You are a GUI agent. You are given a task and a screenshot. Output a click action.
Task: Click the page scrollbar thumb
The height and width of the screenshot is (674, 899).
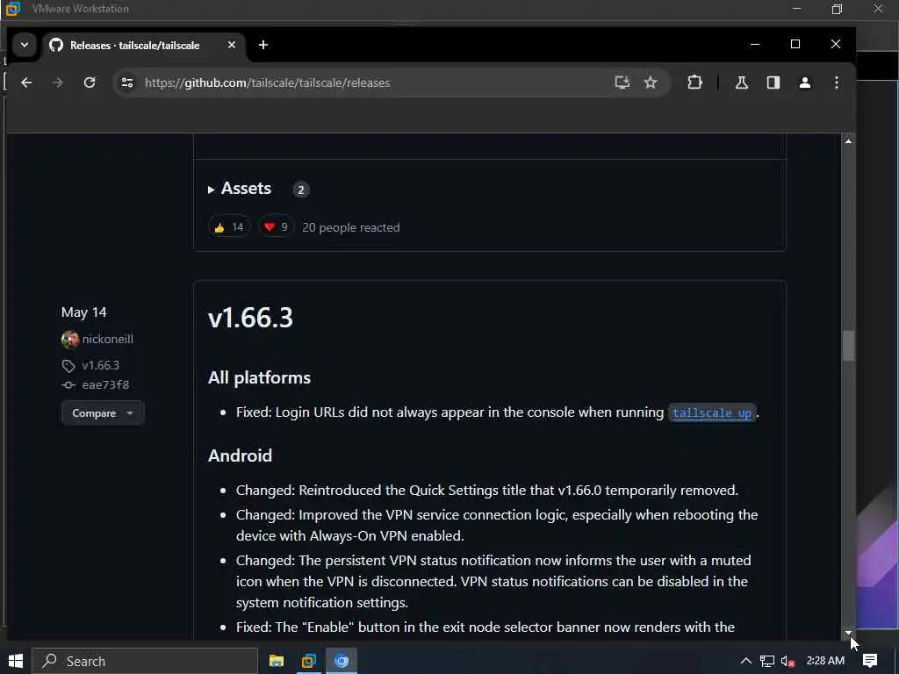[849, 346]
